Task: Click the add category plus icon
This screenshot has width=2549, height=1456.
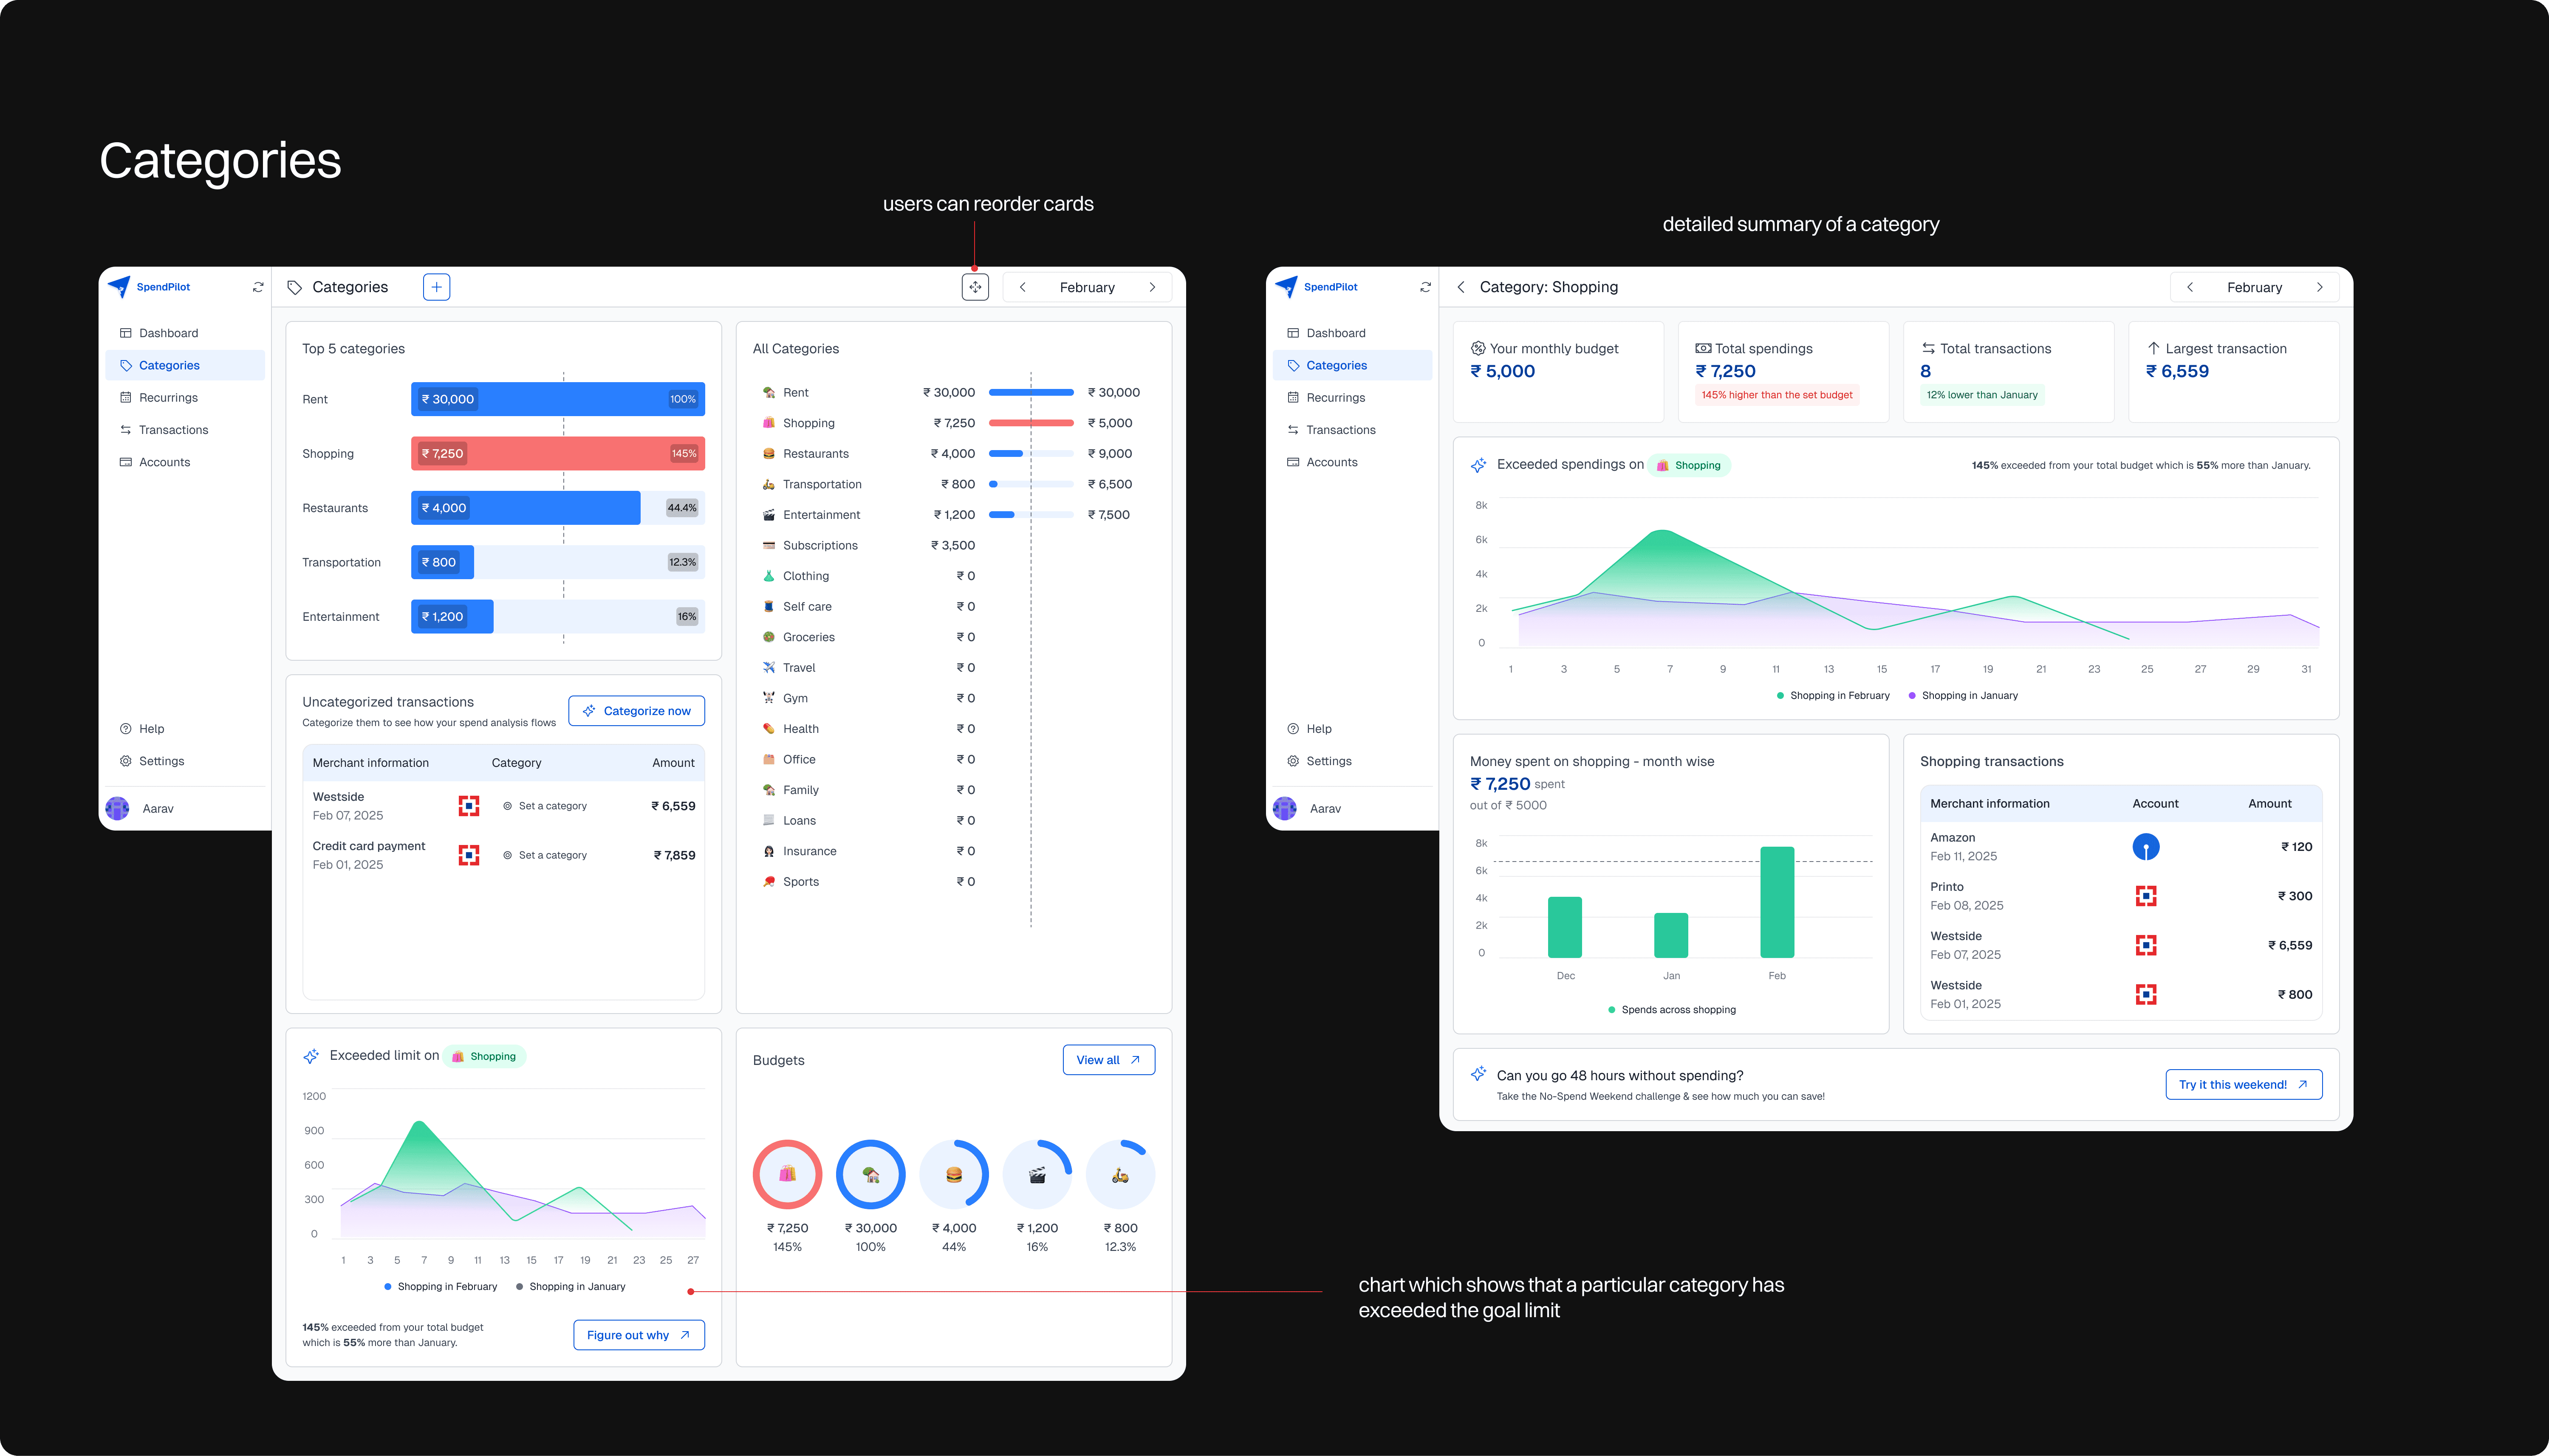Action: [436, 287]
